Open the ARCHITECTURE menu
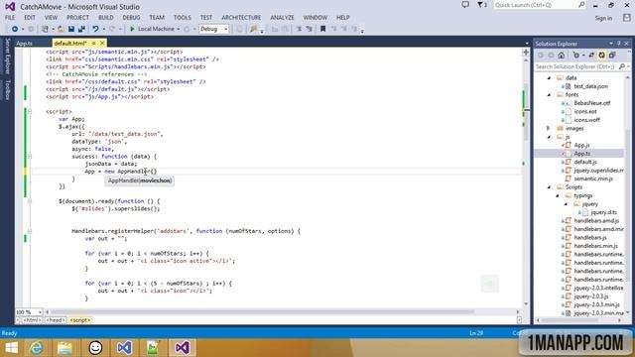Viewport: 635px width, 357px height. pyautogui.click(x=241, y=18)
